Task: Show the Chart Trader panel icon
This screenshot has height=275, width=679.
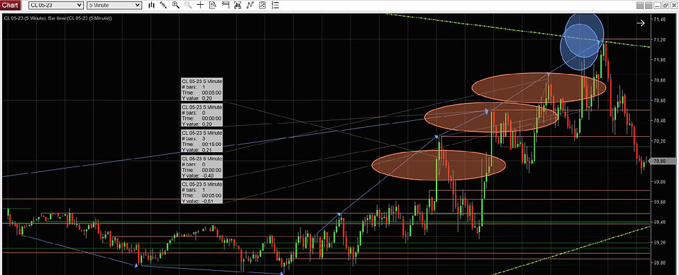Action: point(225,5)
